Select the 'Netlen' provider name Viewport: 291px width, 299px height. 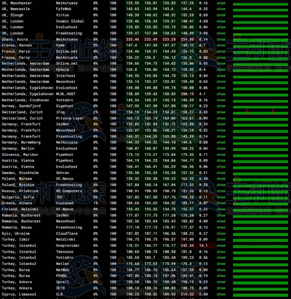[x=62, y=264]
